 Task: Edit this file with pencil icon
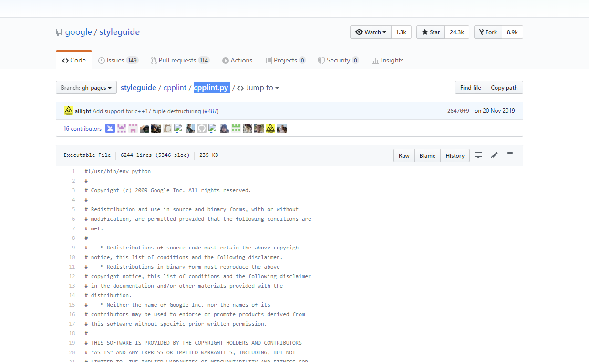[x=495, y=155]
